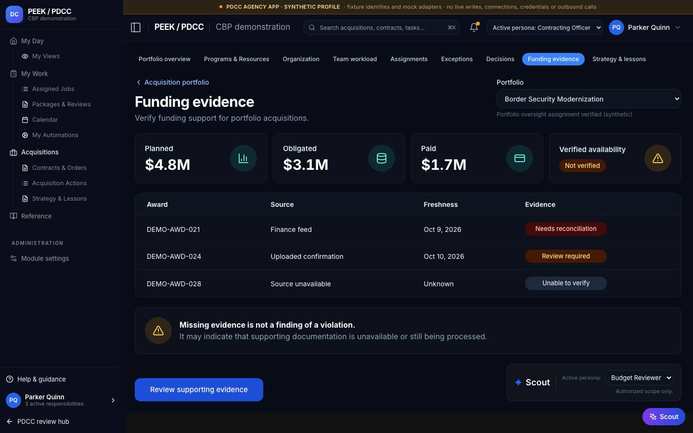Open the Programs & Resources tab
Image resolution: width=693 pixels, height=433 pixels.
click(237, 59)
